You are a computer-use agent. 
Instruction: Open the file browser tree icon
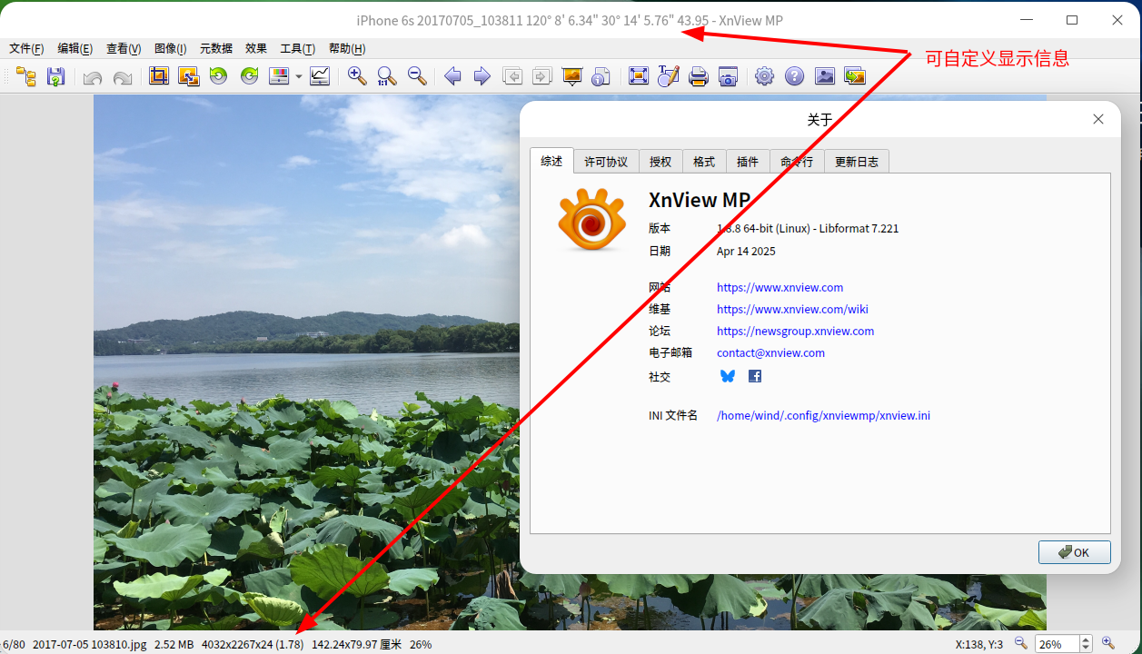(x=26, y=76)
